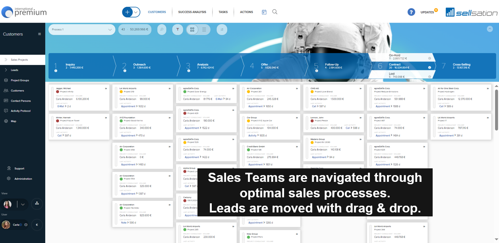Click the info icon under Analysis stage number

[x=189, y=71]
